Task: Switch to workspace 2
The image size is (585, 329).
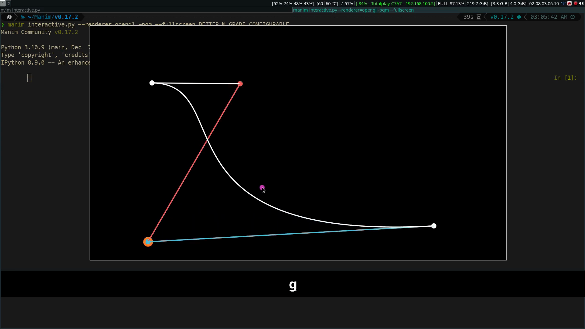Action: [x=8, y=3]
